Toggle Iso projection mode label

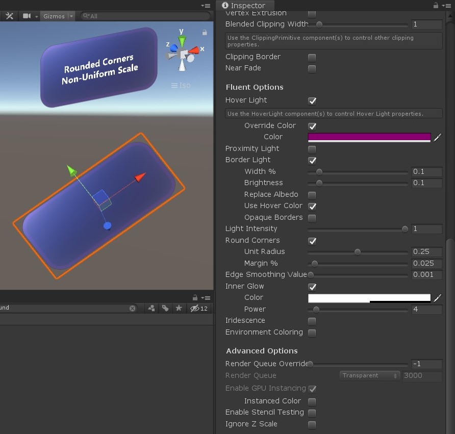point(181,85)
